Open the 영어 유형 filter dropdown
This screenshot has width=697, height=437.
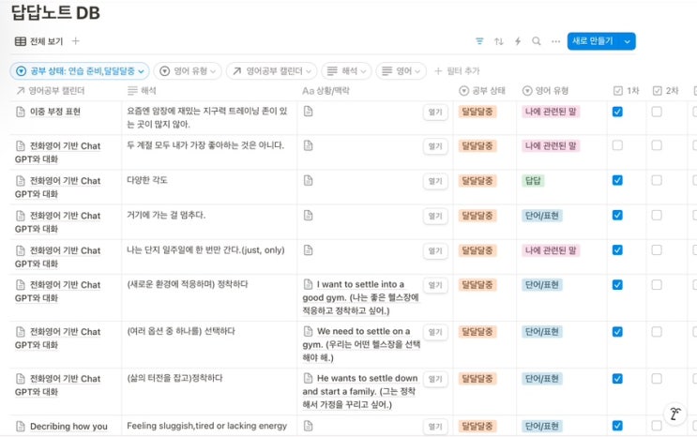coord(188,71)
